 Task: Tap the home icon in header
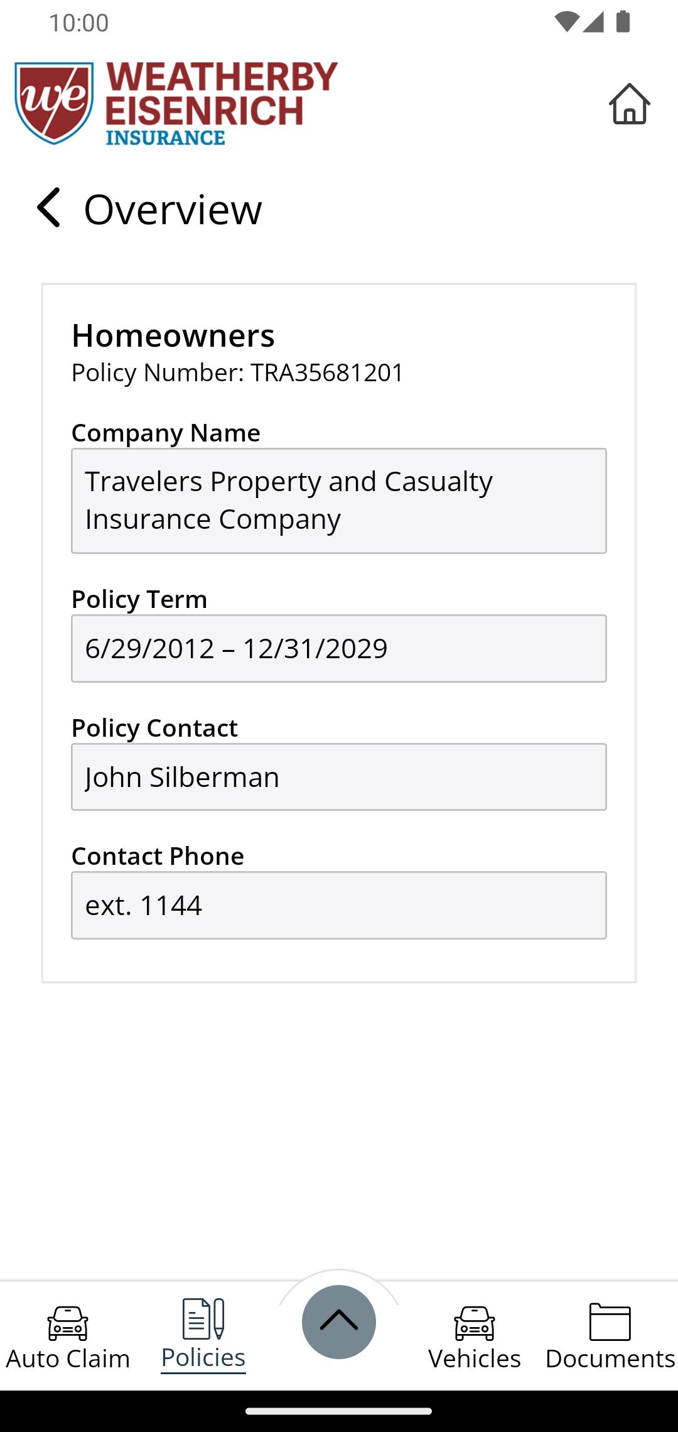coord(629,104)
